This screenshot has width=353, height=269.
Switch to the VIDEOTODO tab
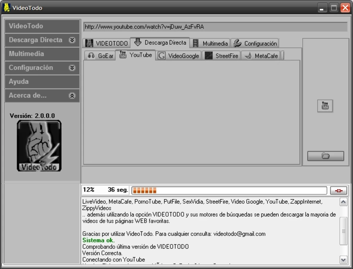[106, 43]
